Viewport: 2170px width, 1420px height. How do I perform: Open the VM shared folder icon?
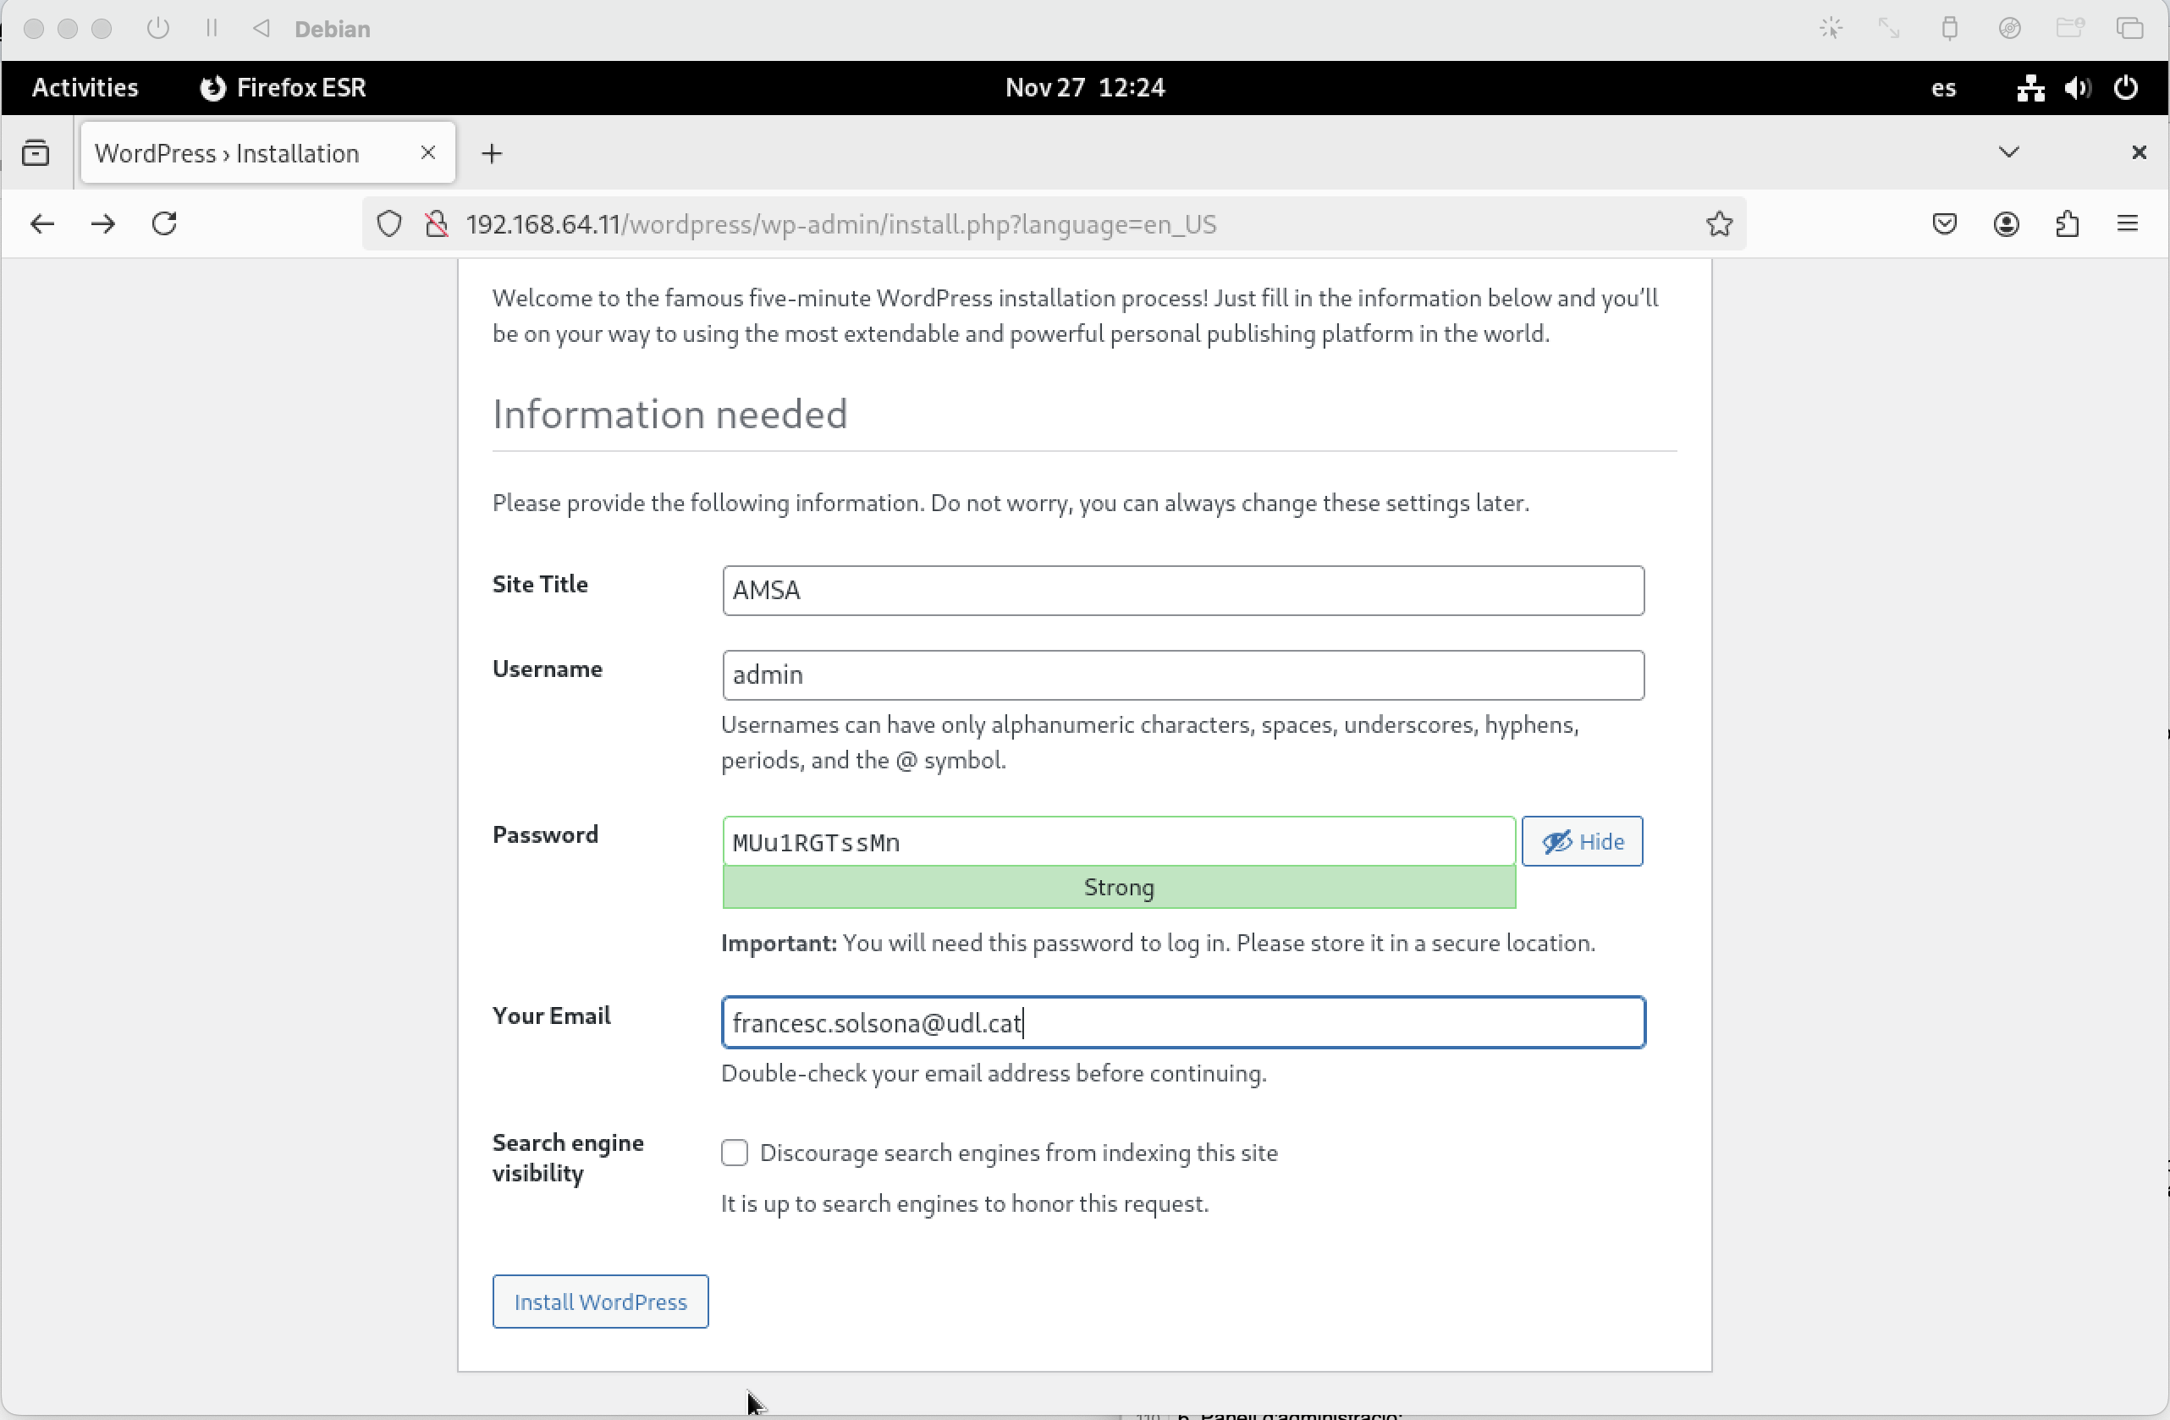tap(2069, 28)
